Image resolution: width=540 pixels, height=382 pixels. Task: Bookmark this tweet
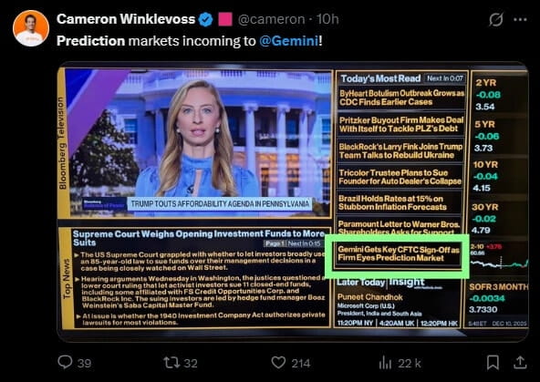point(493,362)
